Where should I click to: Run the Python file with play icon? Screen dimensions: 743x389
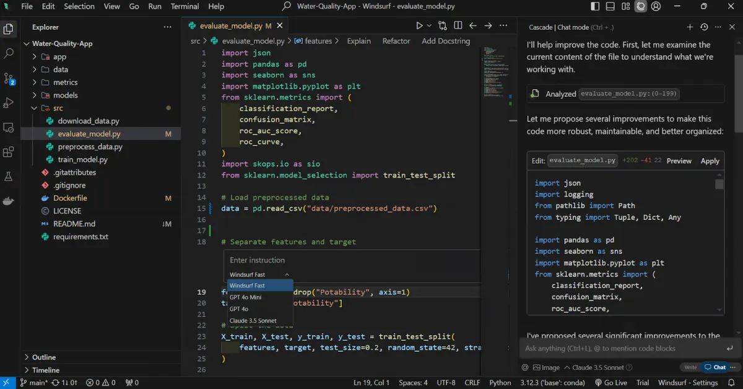419,25
